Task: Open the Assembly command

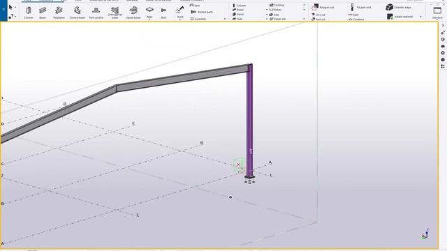Action: pyautogui.click(x=198, y=19)
